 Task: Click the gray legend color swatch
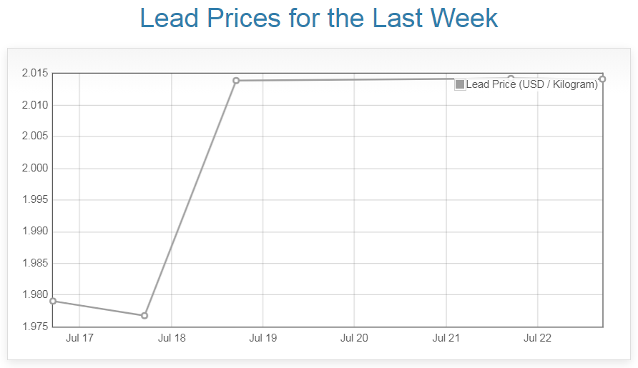coord(460,84)
